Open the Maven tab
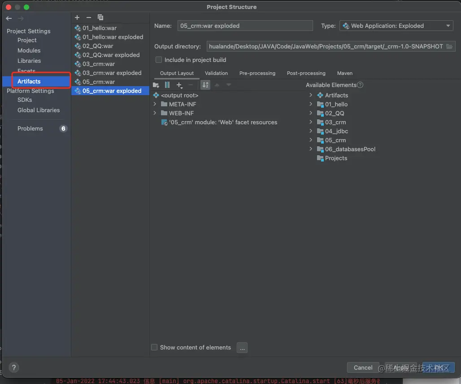 pyautogui.click(x=344, y=73)
